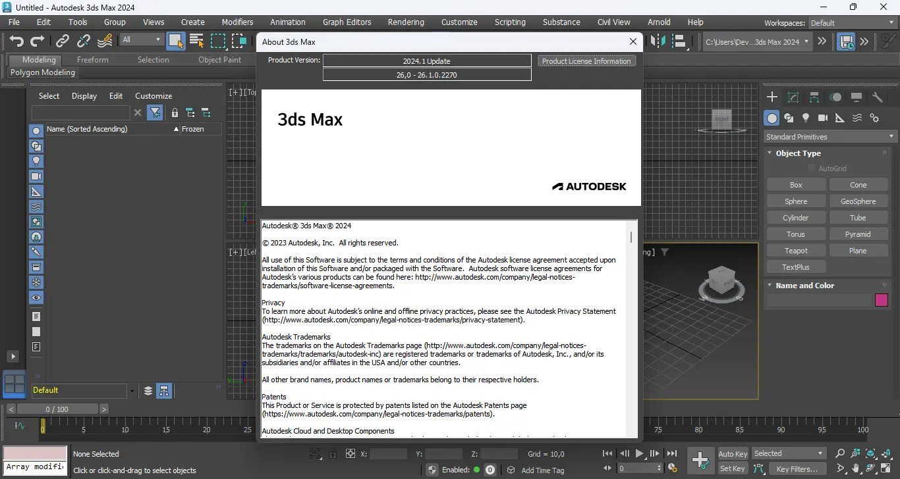The width and height of the screenshot is (900, 479).
Task: Open Scene Explorer Customize menu
Action: coord(154,95)
